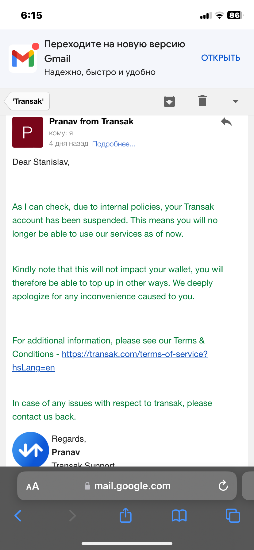Show open Safari tabs
The image size is (254, 550).
tap(233, 516)
